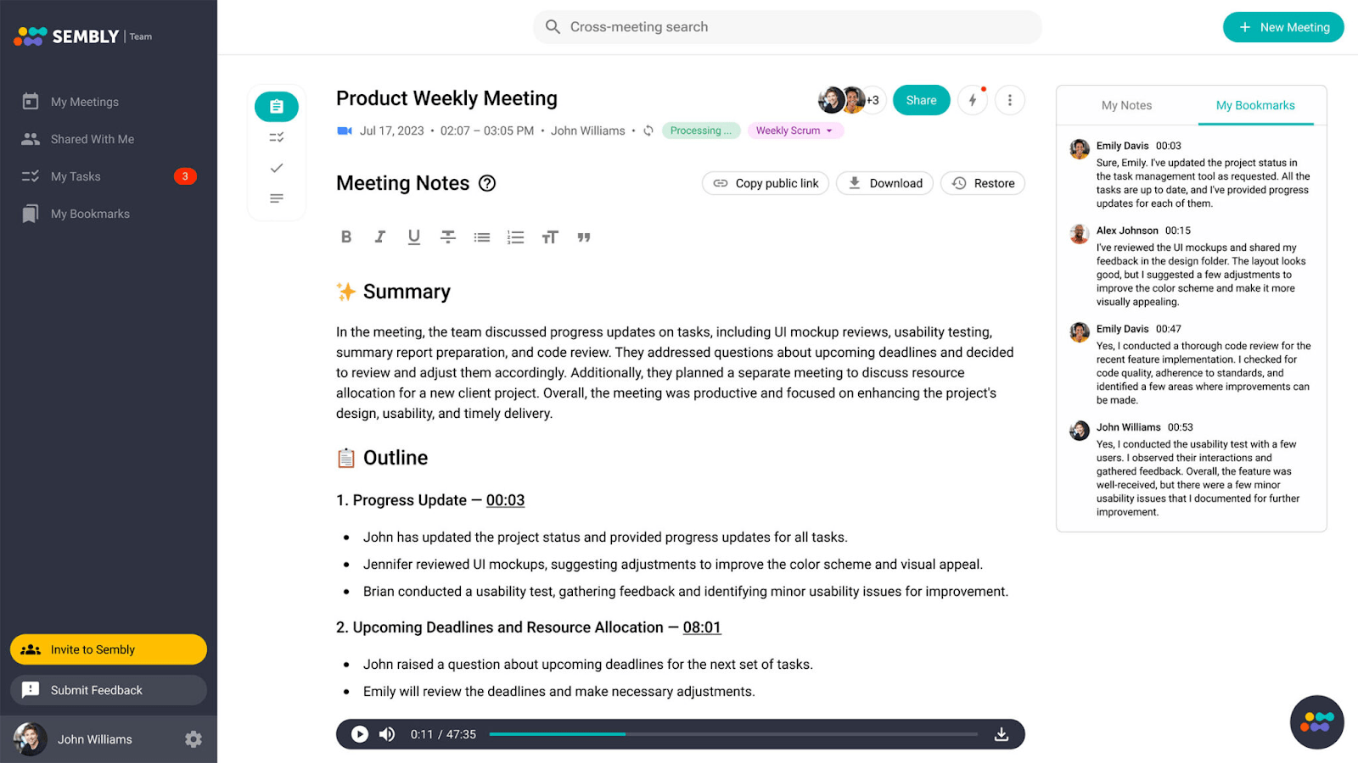Click the lightning automation icon with red dot
1358x763 pixels.
(x=972, y=99)
